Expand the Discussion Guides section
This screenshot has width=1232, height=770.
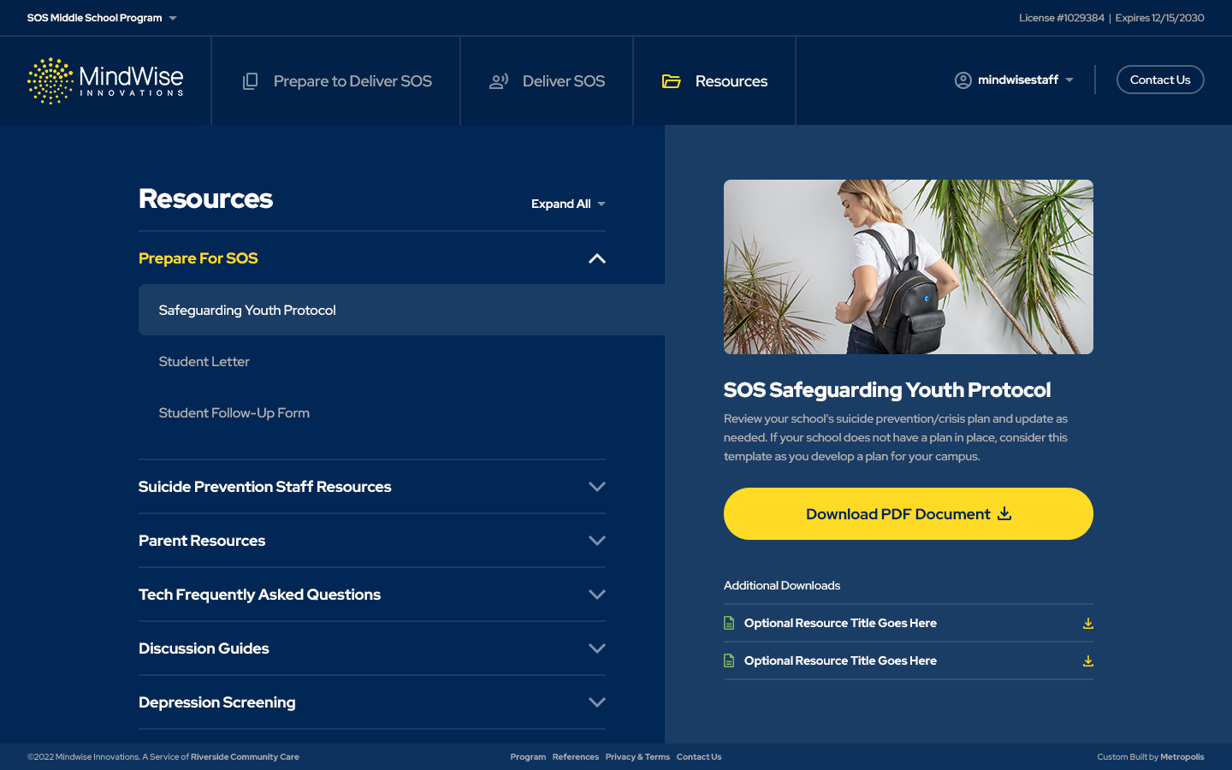click(x=597, y=649)
